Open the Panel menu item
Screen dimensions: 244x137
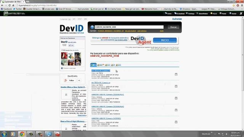coord(223,14)
